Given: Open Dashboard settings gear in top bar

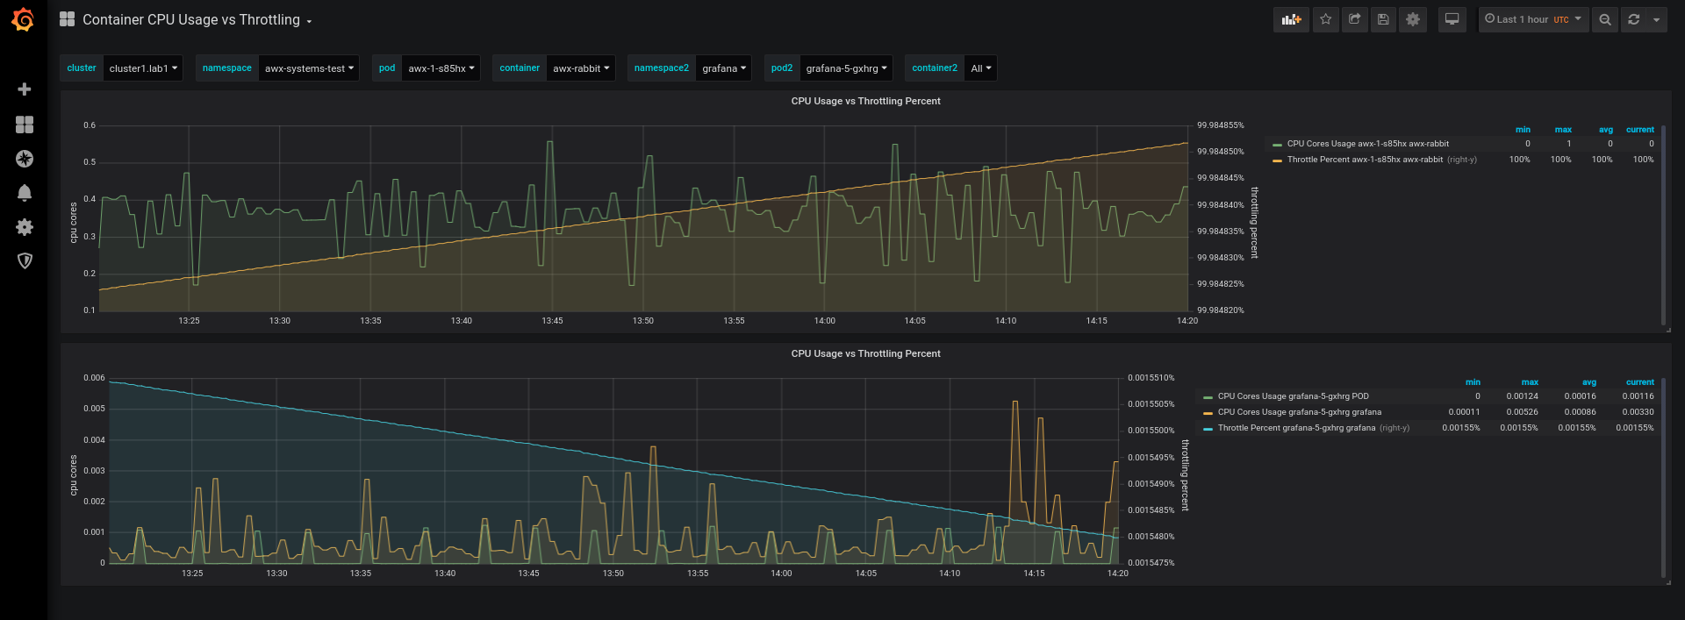Looking at the screenshot, I should (x=1412, y=19).
